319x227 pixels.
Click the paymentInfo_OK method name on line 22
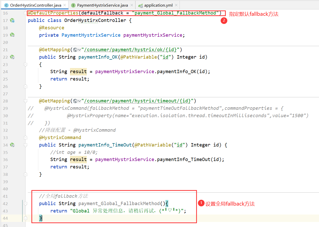click(98, 57)
